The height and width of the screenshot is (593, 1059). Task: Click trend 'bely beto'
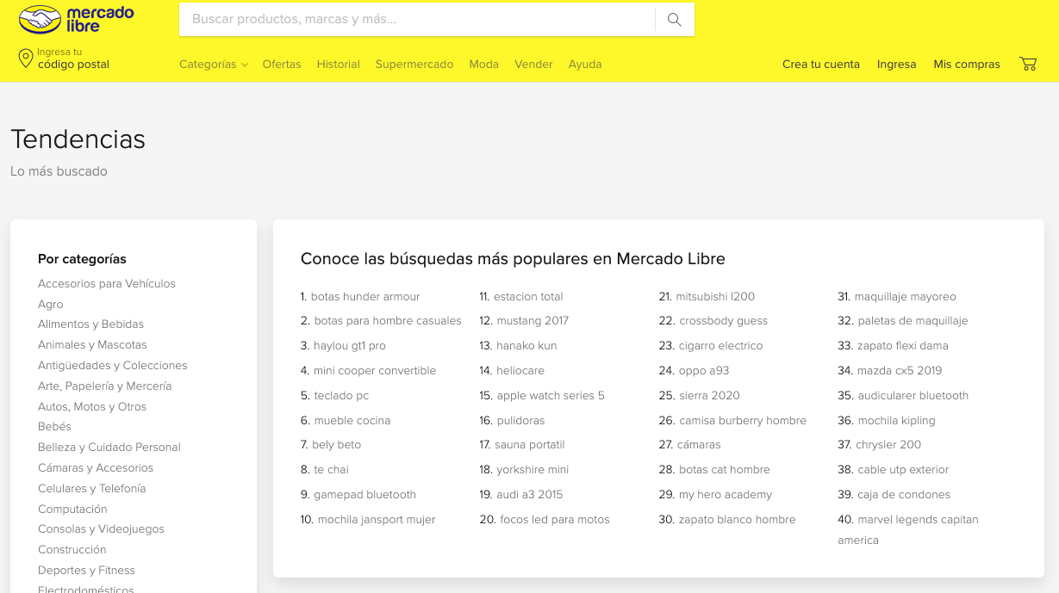tap(337, 445)
